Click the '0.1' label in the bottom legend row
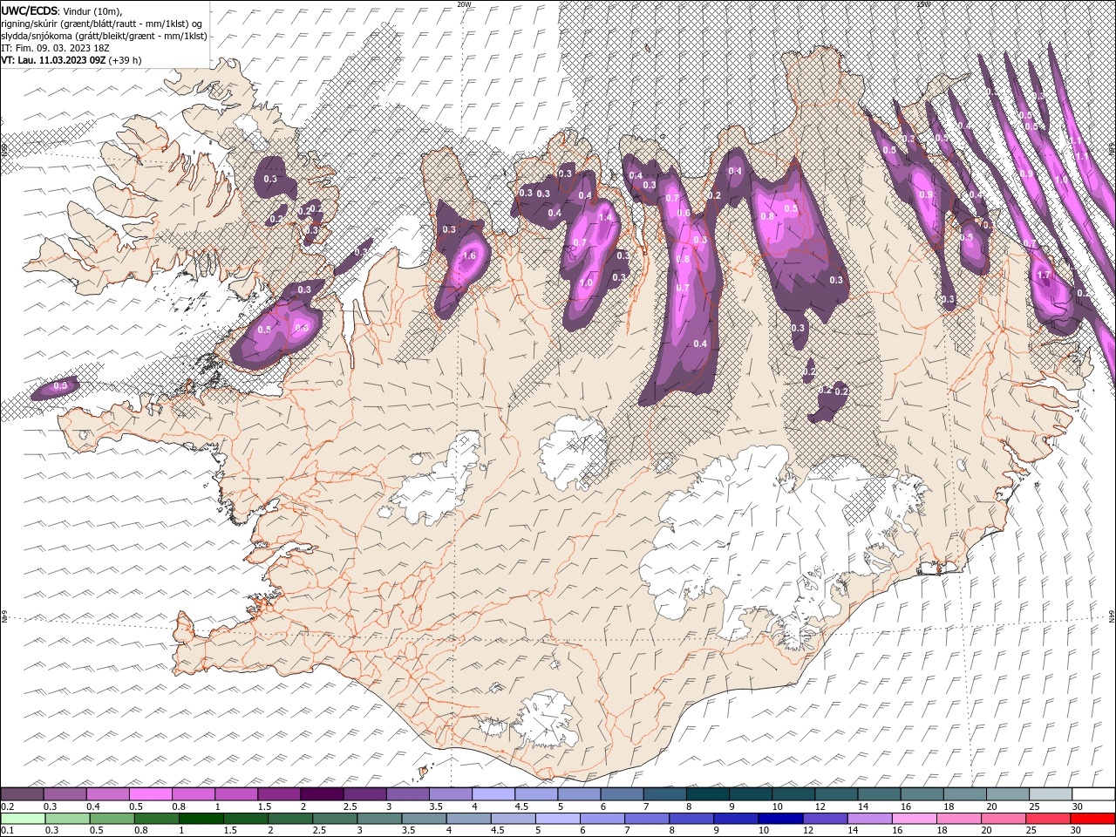The width and height of the screenshot is (1116, 837). [7, 831]
